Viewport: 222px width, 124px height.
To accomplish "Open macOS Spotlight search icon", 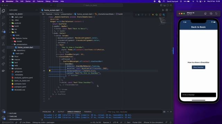I will 197,1.
